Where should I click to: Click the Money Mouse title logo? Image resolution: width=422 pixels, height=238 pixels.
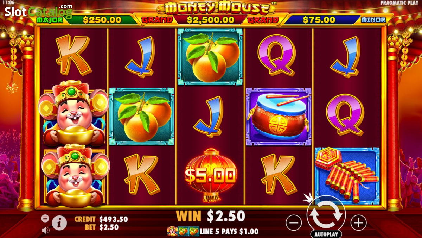(x=216, y=8)
